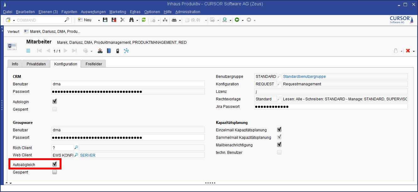Expand the Neu button dropdown arrow
Screen dimensions: 418x192
(x=99, y=20)
